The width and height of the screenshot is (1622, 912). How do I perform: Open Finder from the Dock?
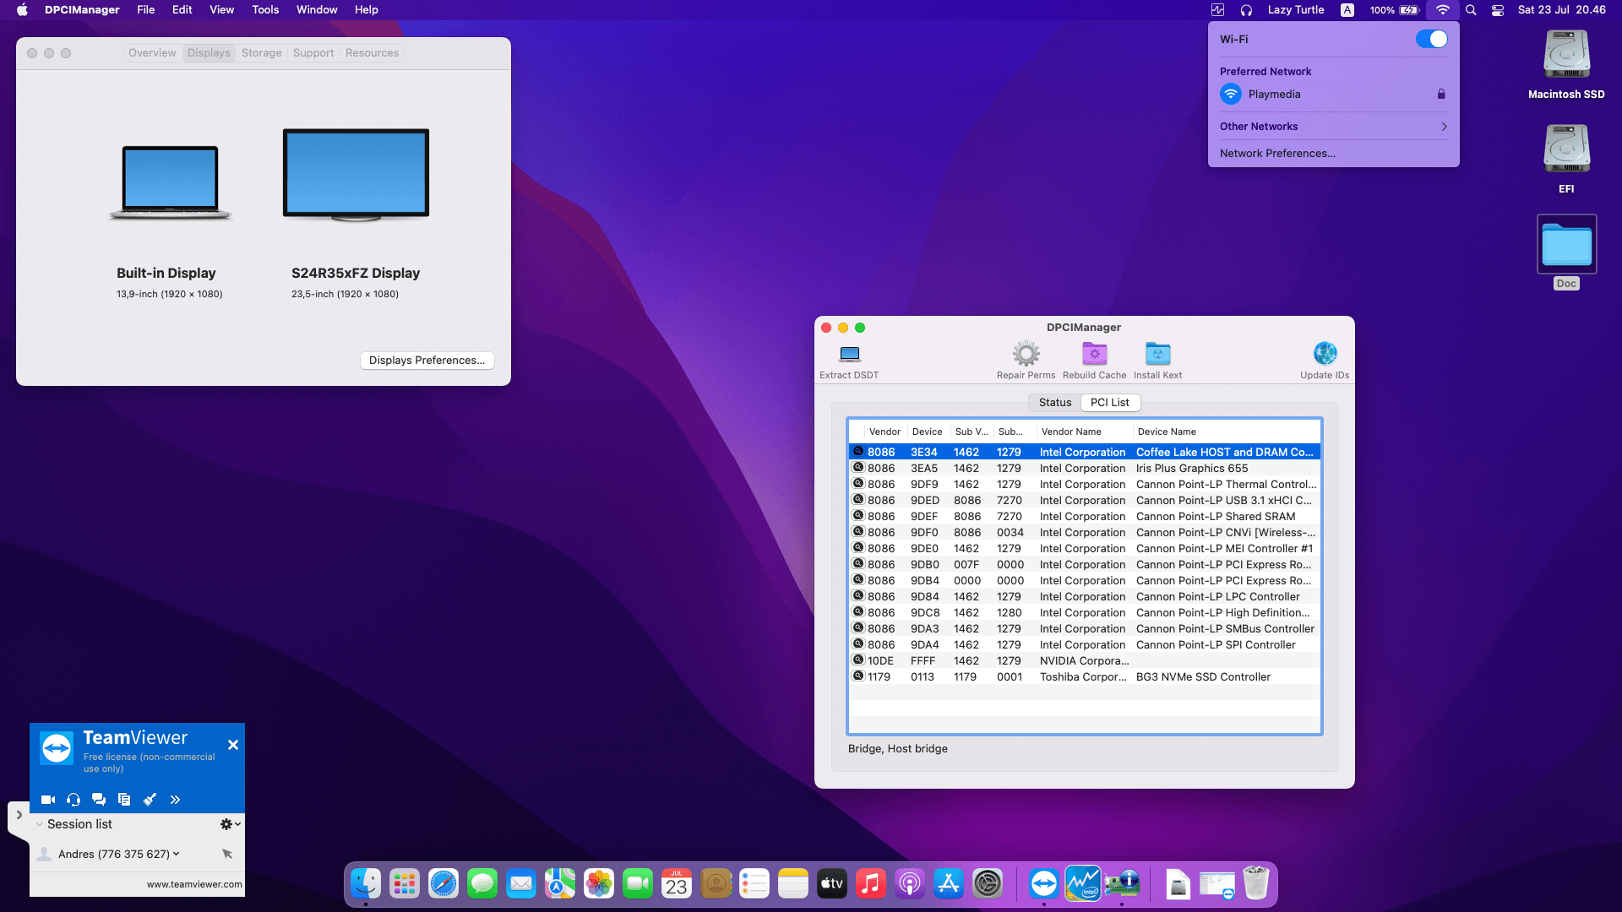(x=366, y=884)
